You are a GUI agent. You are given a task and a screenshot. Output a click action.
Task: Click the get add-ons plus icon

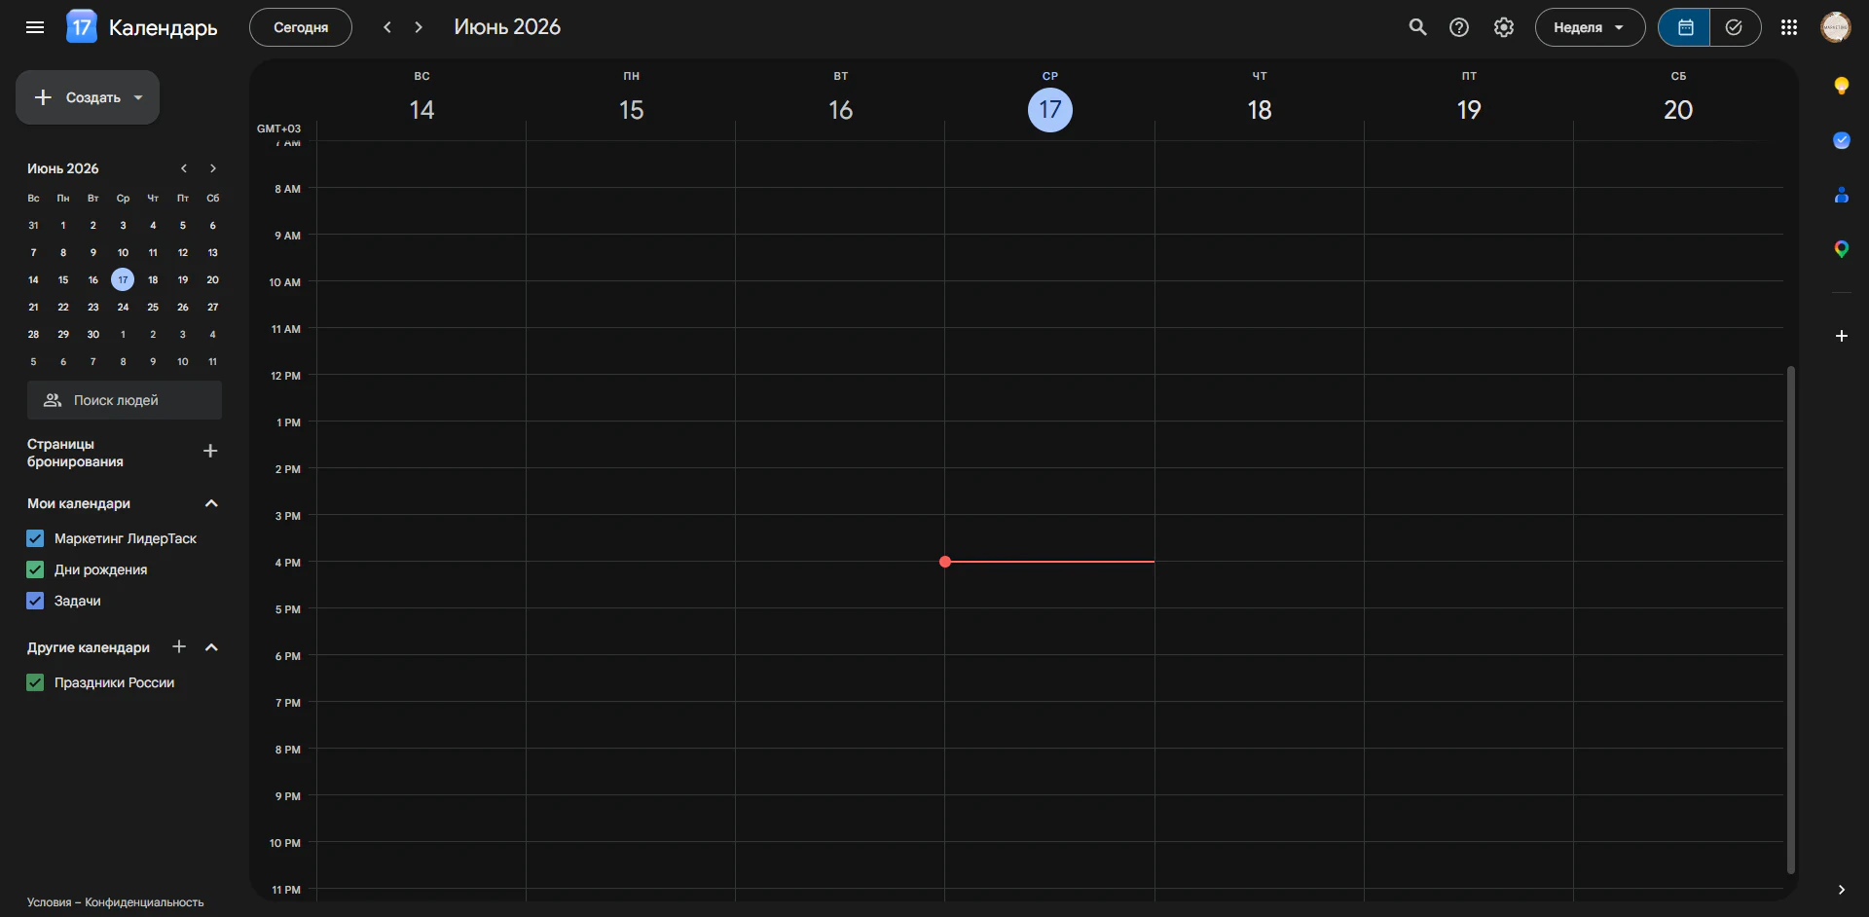tap(1841, 336)
